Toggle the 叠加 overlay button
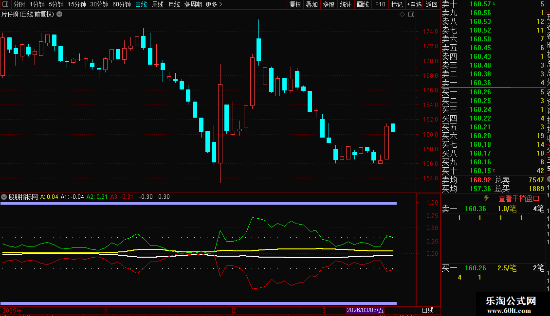This screenshot has height=316, width=550. [312, 4]
